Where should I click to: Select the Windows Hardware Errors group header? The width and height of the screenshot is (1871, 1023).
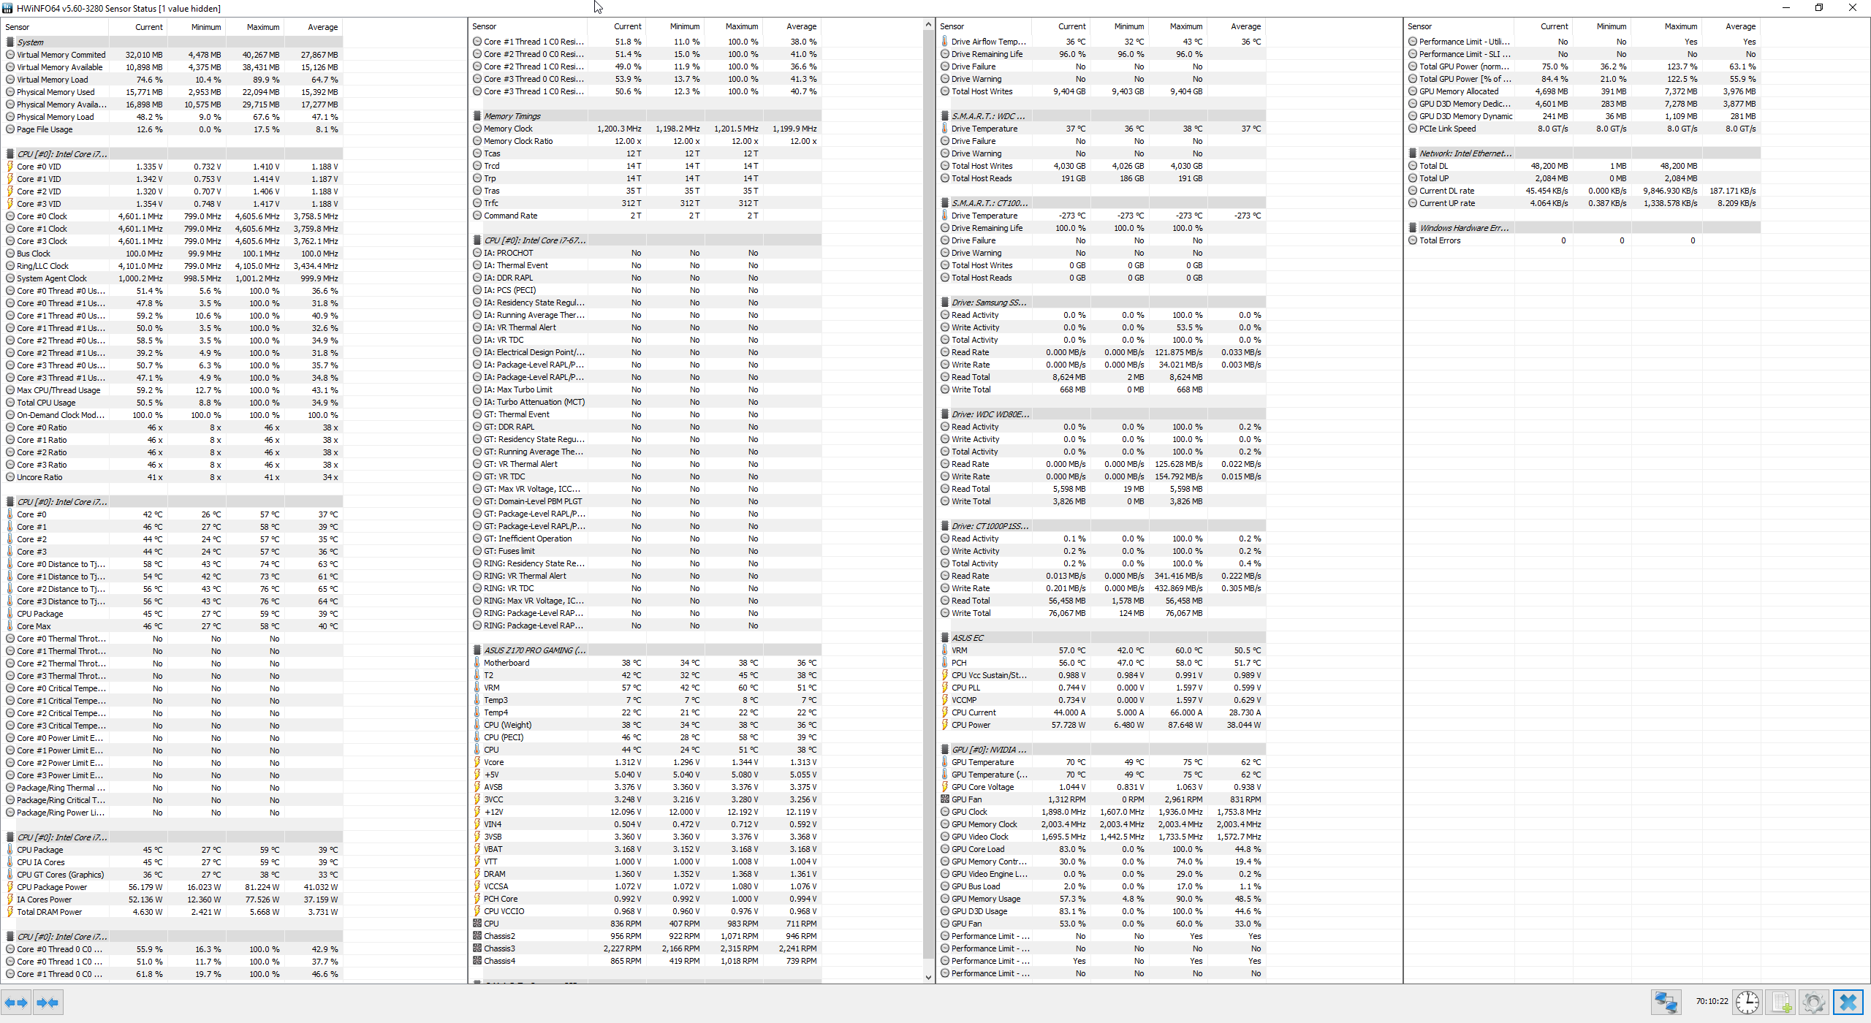1464,228
